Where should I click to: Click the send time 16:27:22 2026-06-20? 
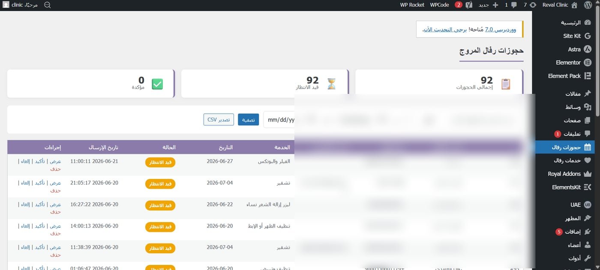pyautogui.click(x=94, y=205)
